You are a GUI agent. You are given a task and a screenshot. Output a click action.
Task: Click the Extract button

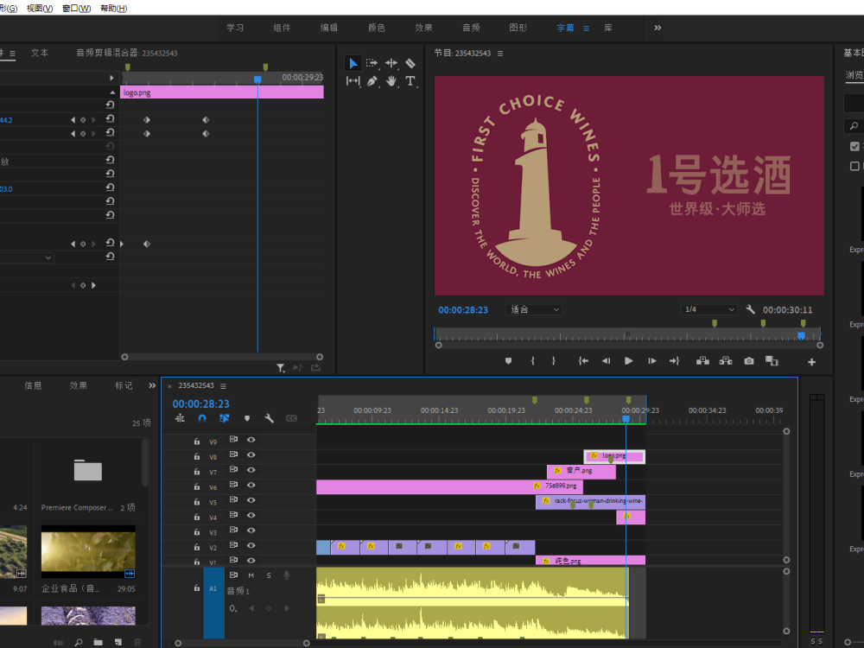point(726,361)
